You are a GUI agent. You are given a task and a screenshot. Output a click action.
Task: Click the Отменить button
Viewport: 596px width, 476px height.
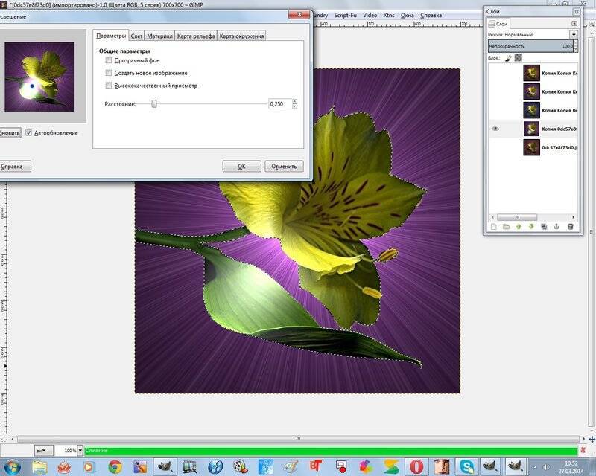284,167
